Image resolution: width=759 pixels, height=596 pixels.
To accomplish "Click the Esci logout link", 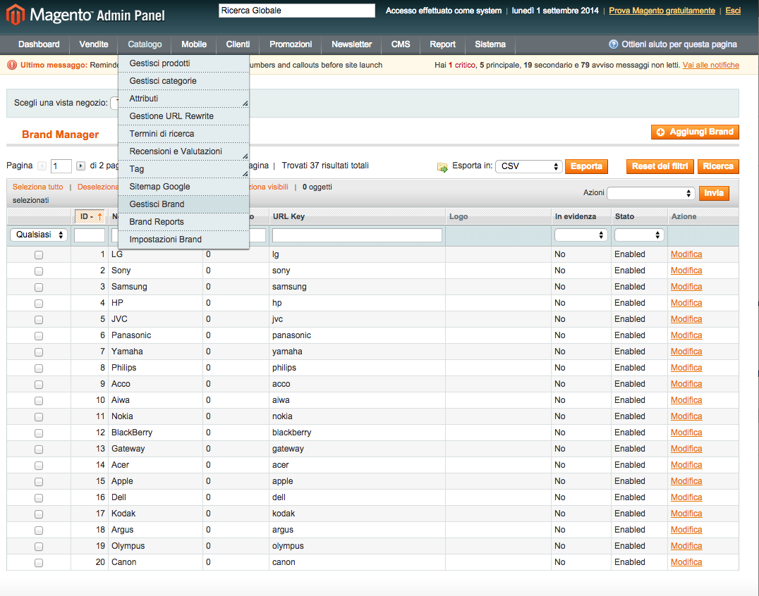I will (733, 11).
